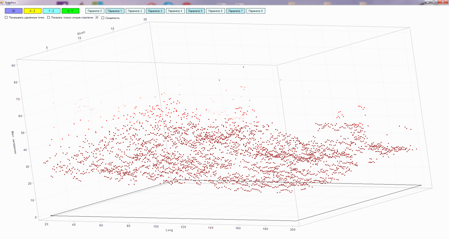Click the 30 tick on vertical axis
Viewport: 449px width, 239px height.
(27, 167)
